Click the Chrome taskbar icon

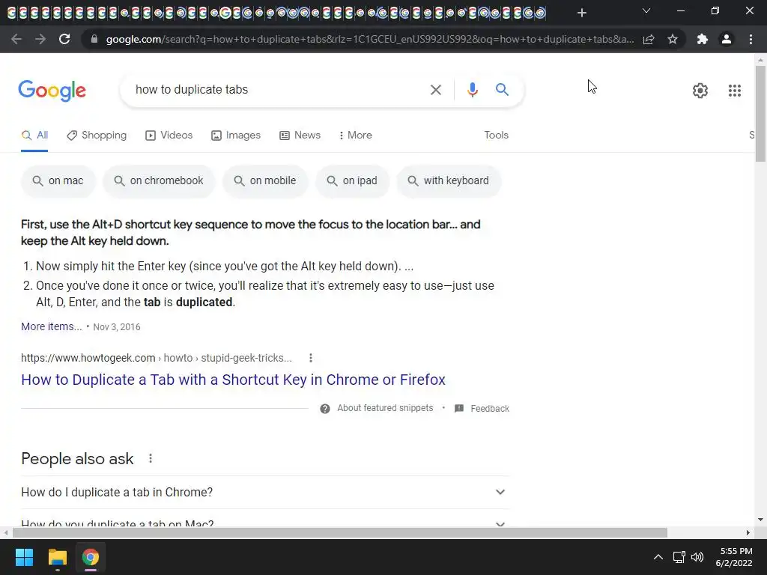(x=91, y=557)
